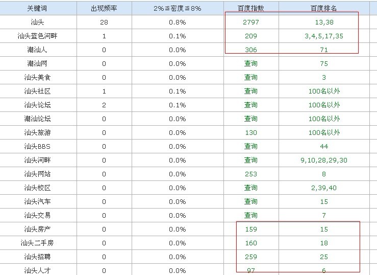Click ranking 15 for 汕头房产

(324, 229)
